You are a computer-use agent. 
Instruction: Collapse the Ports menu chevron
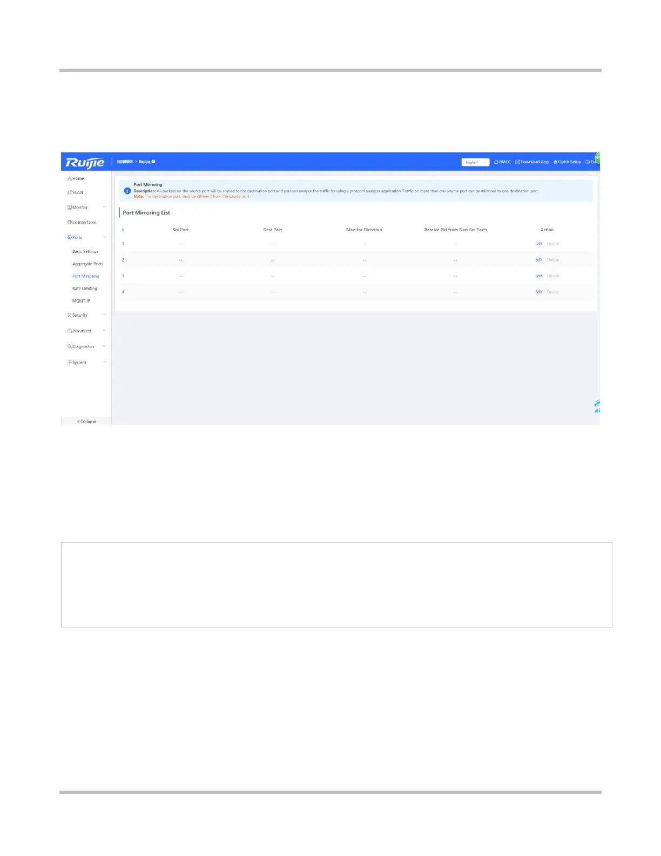tap(104, 237)
